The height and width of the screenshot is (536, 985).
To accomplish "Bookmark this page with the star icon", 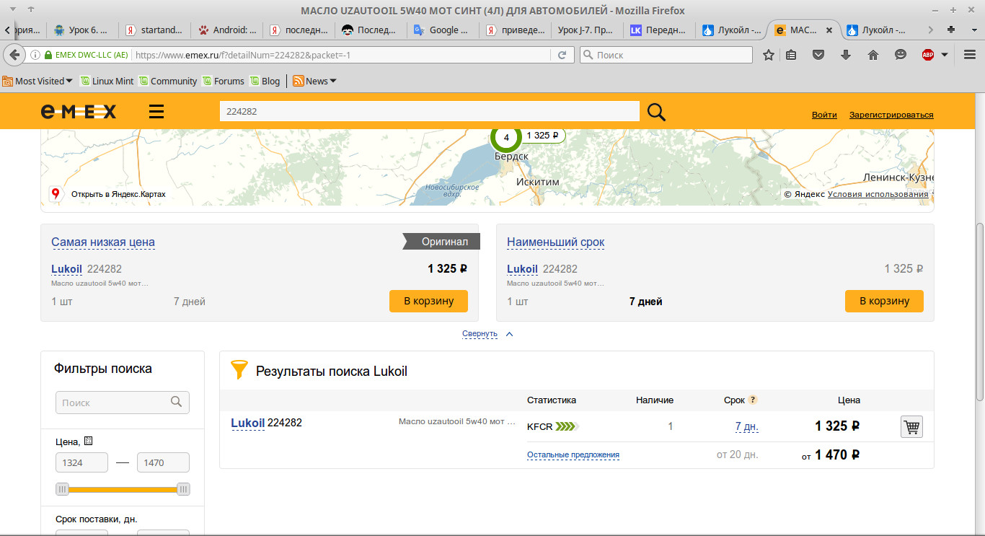I will (769, 55).
